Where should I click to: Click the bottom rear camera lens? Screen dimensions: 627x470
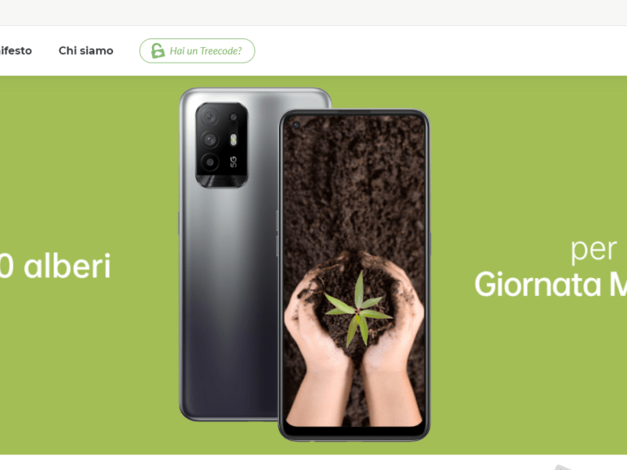pyautogui.click(x=209, y=163)
